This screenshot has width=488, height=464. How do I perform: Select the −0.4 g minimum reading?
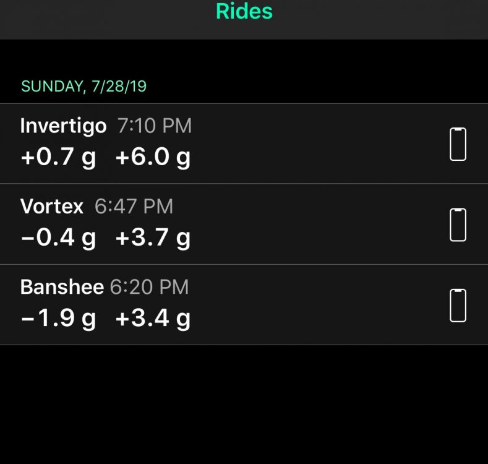(58, 238)
